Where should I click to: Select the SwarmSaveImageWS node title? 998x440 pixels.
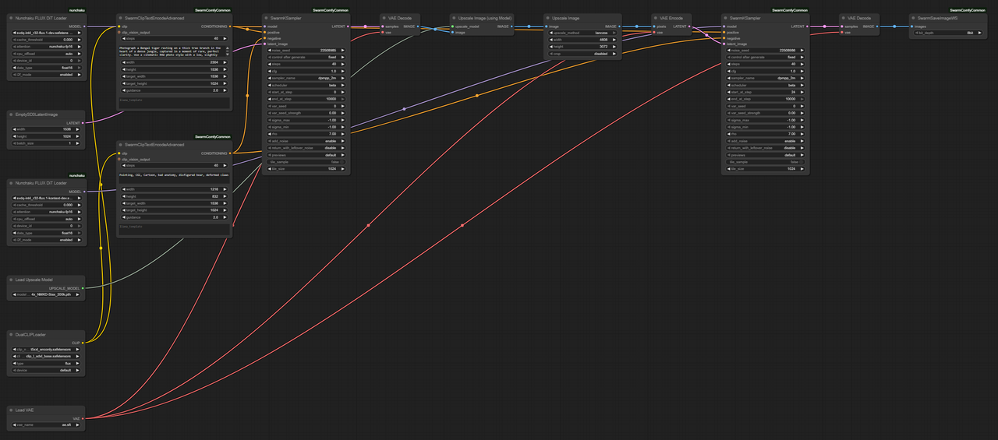(x=940, y=17)
